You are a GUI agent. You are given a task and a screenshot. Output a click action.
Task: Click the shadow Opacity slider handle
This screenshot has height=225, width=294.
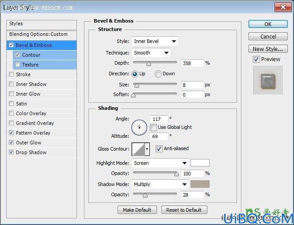coord(145,195)
